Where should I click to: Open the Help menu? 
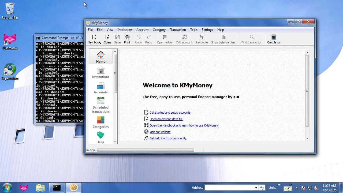pos(221,30)
